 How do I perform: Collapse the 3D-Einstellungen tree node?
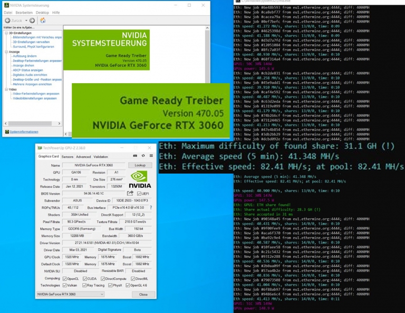tap(6, 33)
